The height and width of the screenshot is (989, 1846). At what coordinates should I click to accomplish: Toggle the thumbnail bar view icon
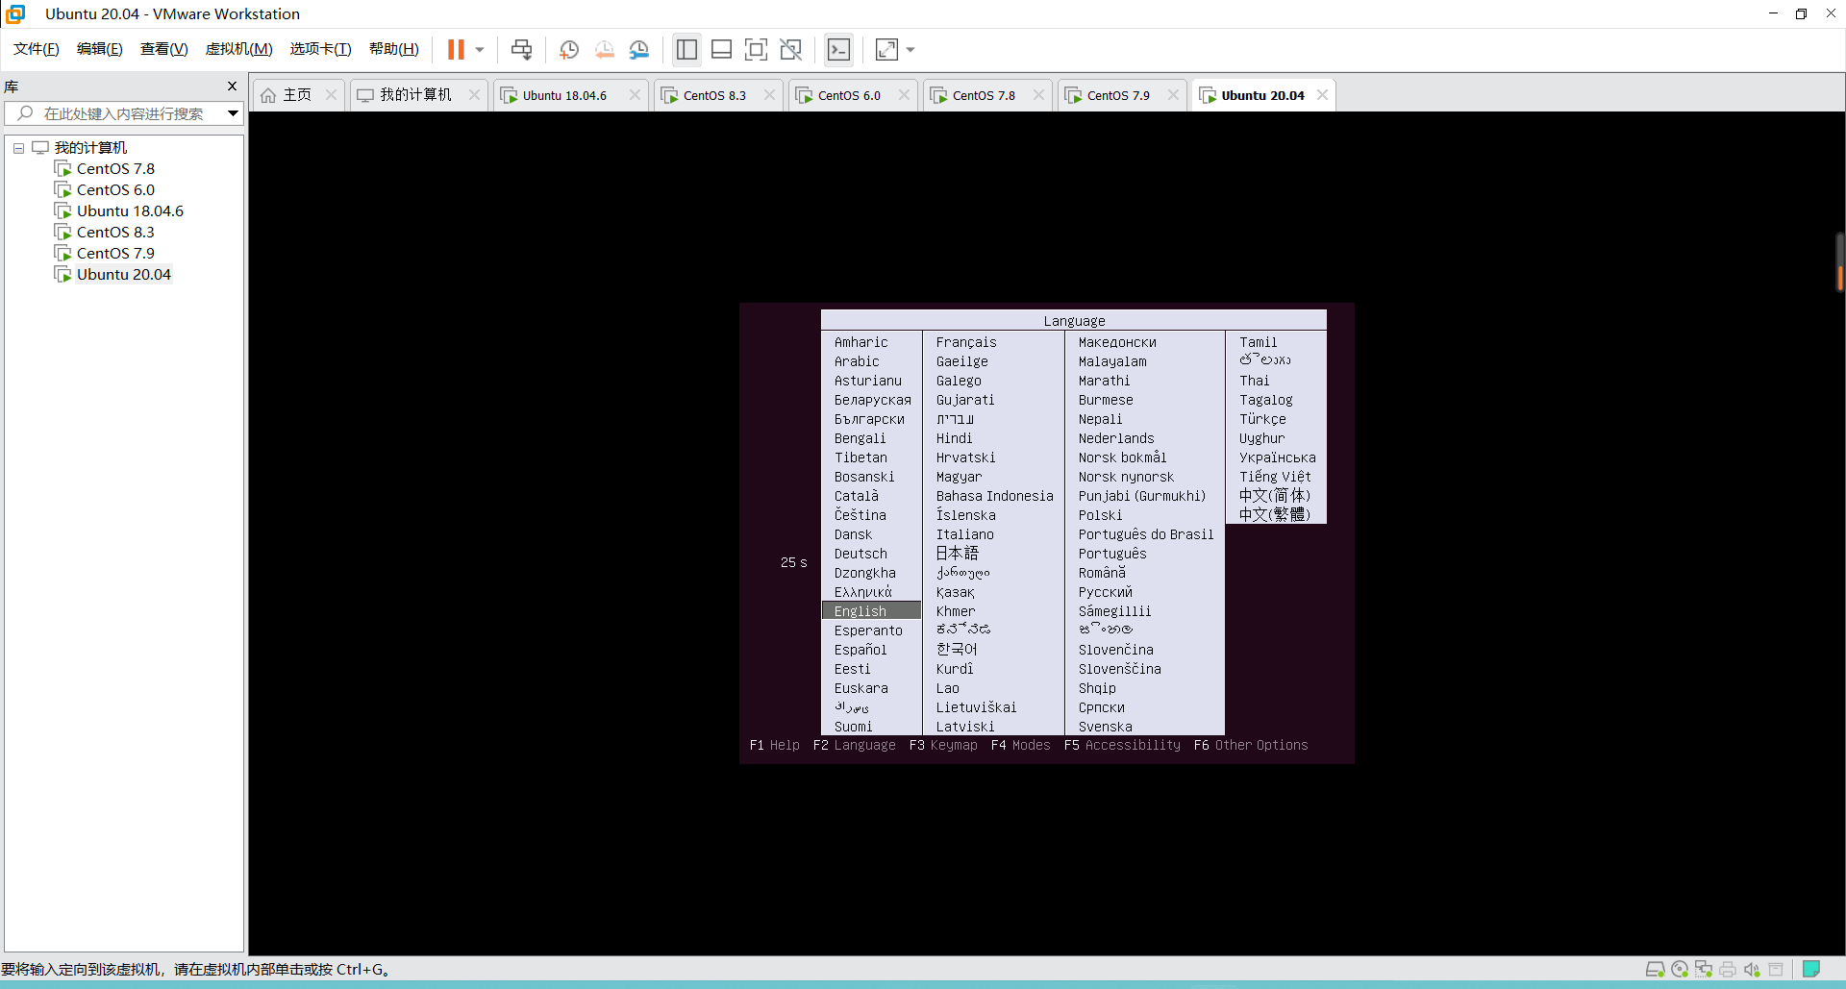click(721, 49)
